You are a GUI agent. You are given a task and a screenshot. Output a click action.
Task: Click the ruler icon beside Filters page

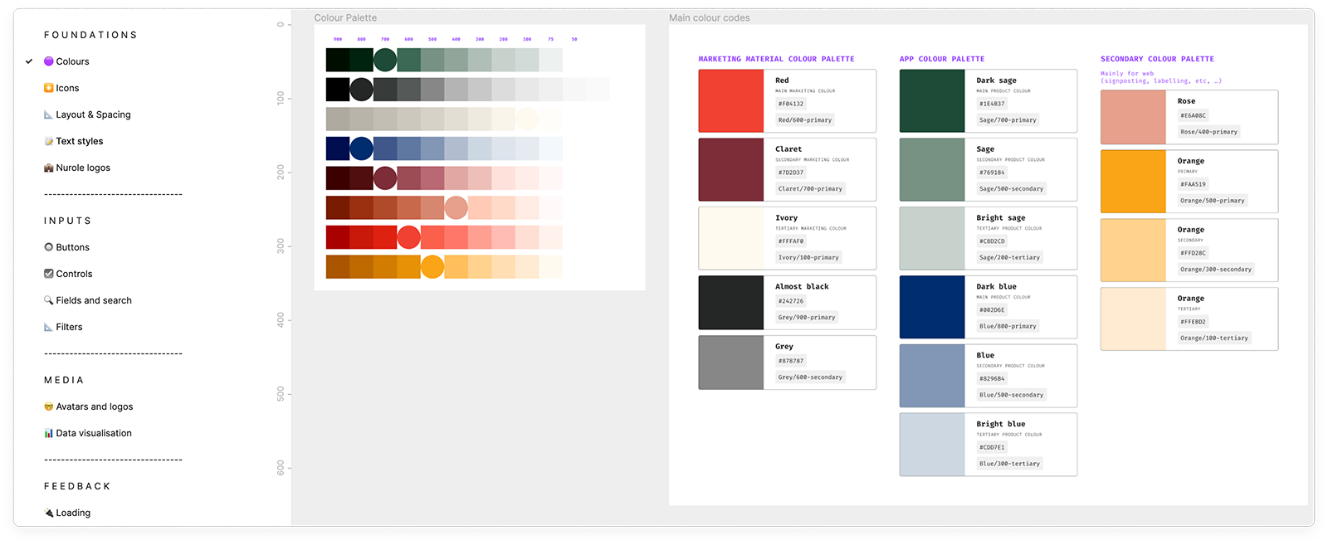point(48,327)
